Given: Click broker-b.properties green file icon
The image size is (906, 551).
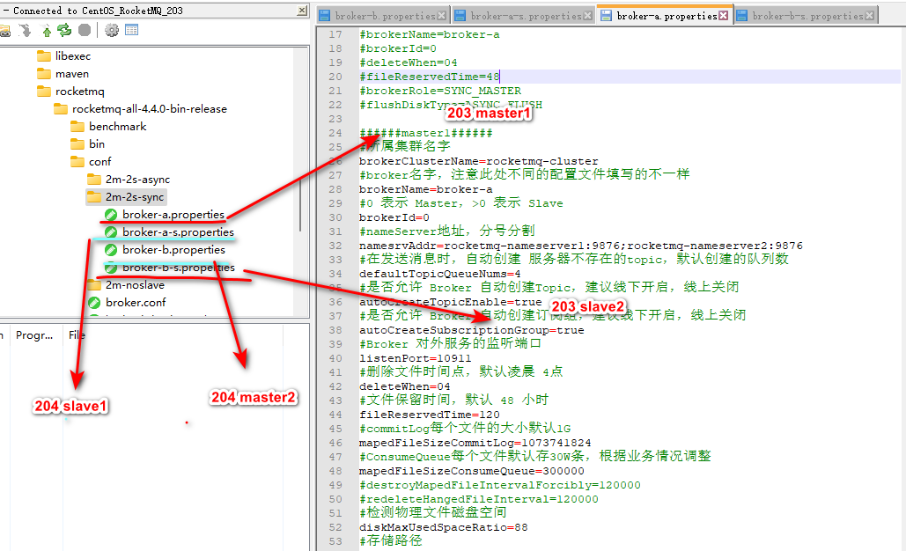Looking at the screenshot, I should pos(111,250).
